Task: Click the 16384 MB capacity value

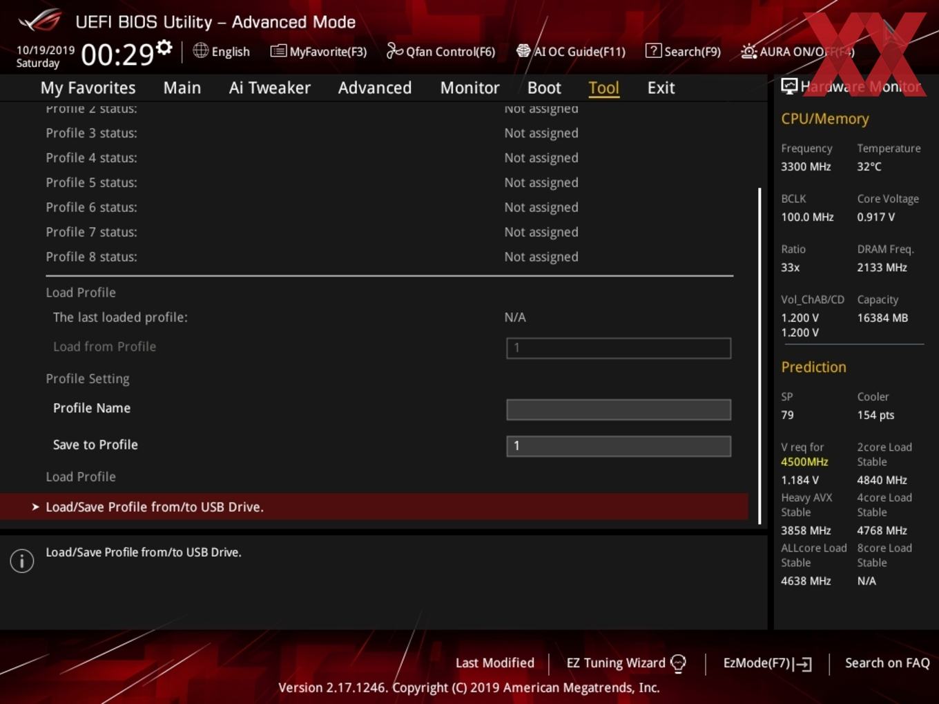Action: [882, 317]
